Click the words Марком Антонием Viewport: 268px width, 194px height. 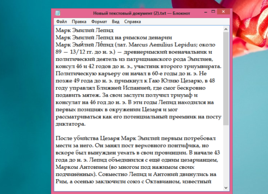pos(82,167)
